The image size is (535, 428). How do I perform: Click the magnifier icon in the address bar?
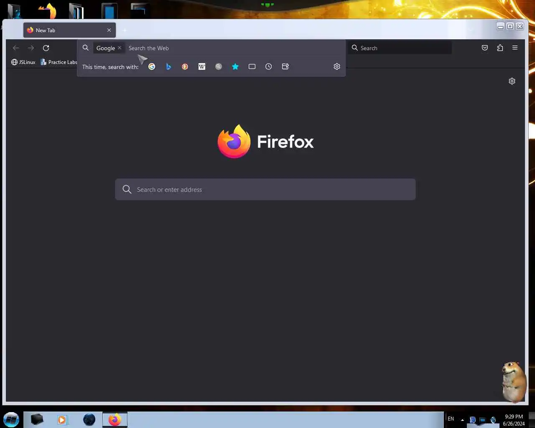click(x=86, y=48)
